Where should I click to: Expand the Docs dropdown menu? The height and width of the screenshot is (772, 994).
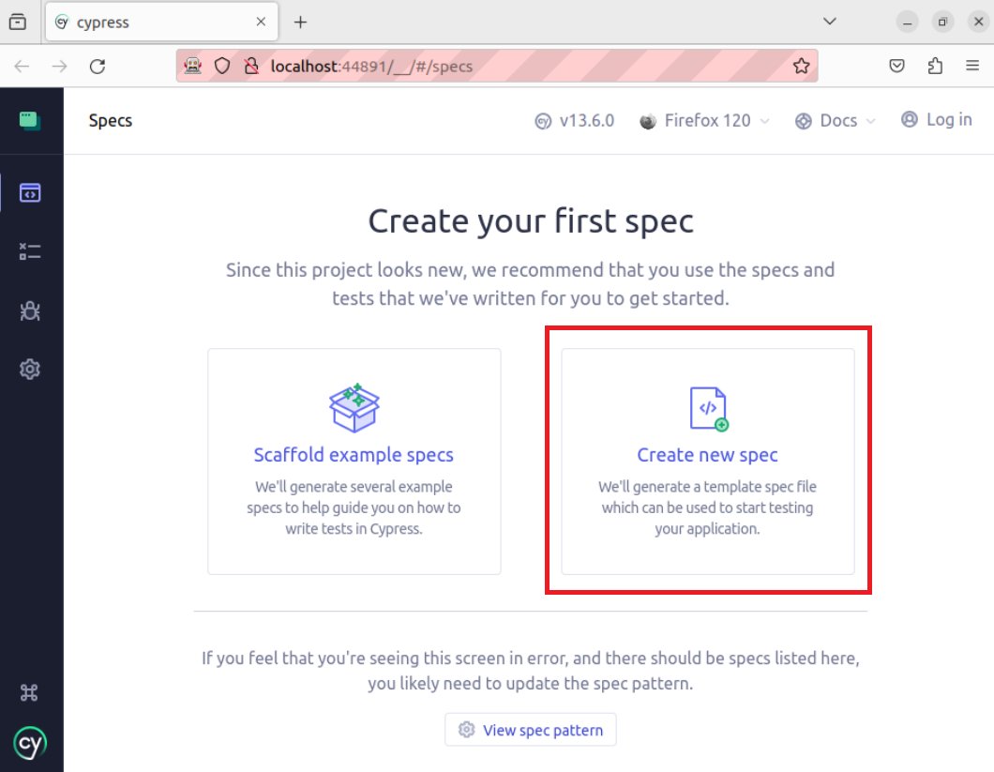(835, 121)
